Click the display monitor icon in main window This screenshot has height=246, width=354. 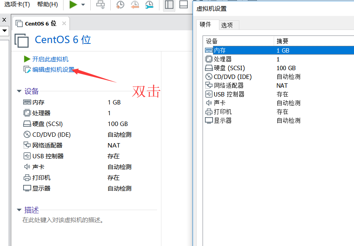click(x=27, y=188)
